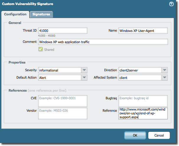
Task: Click the Threat ID input field
Action: click(x=63, y=31)
